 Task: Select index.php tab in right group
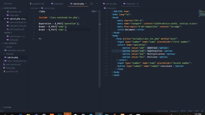coord(129,4)
